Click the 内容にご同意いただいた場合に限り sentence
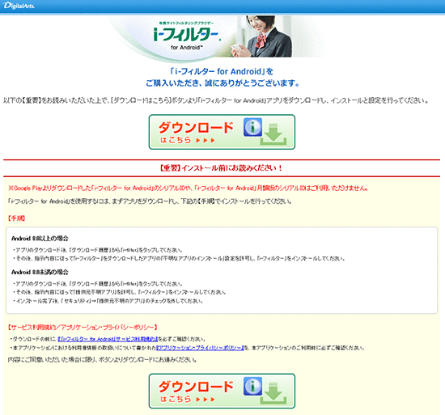This screenshot has width=445, height=415. (102, 360)
